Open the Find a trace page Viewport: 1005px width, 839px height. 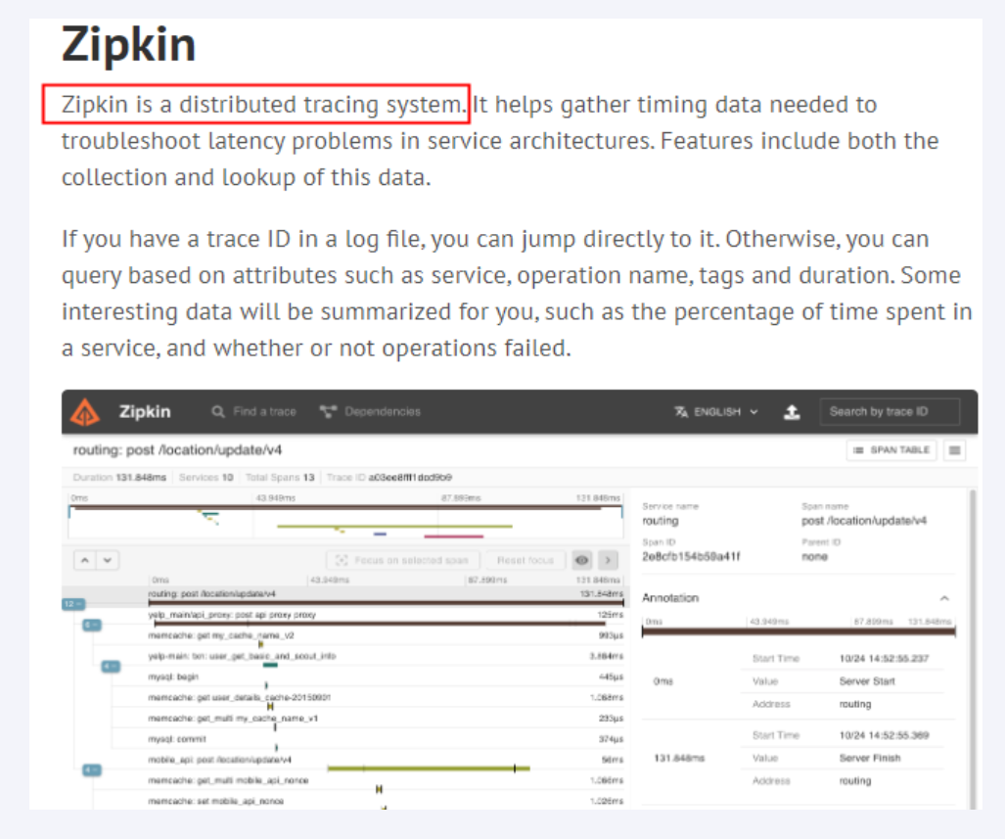[x=254, y=412]
